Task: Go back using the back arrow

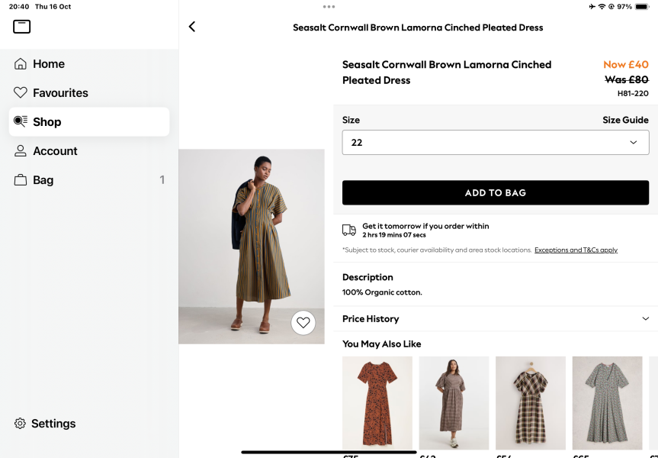Action: point(192,27)
